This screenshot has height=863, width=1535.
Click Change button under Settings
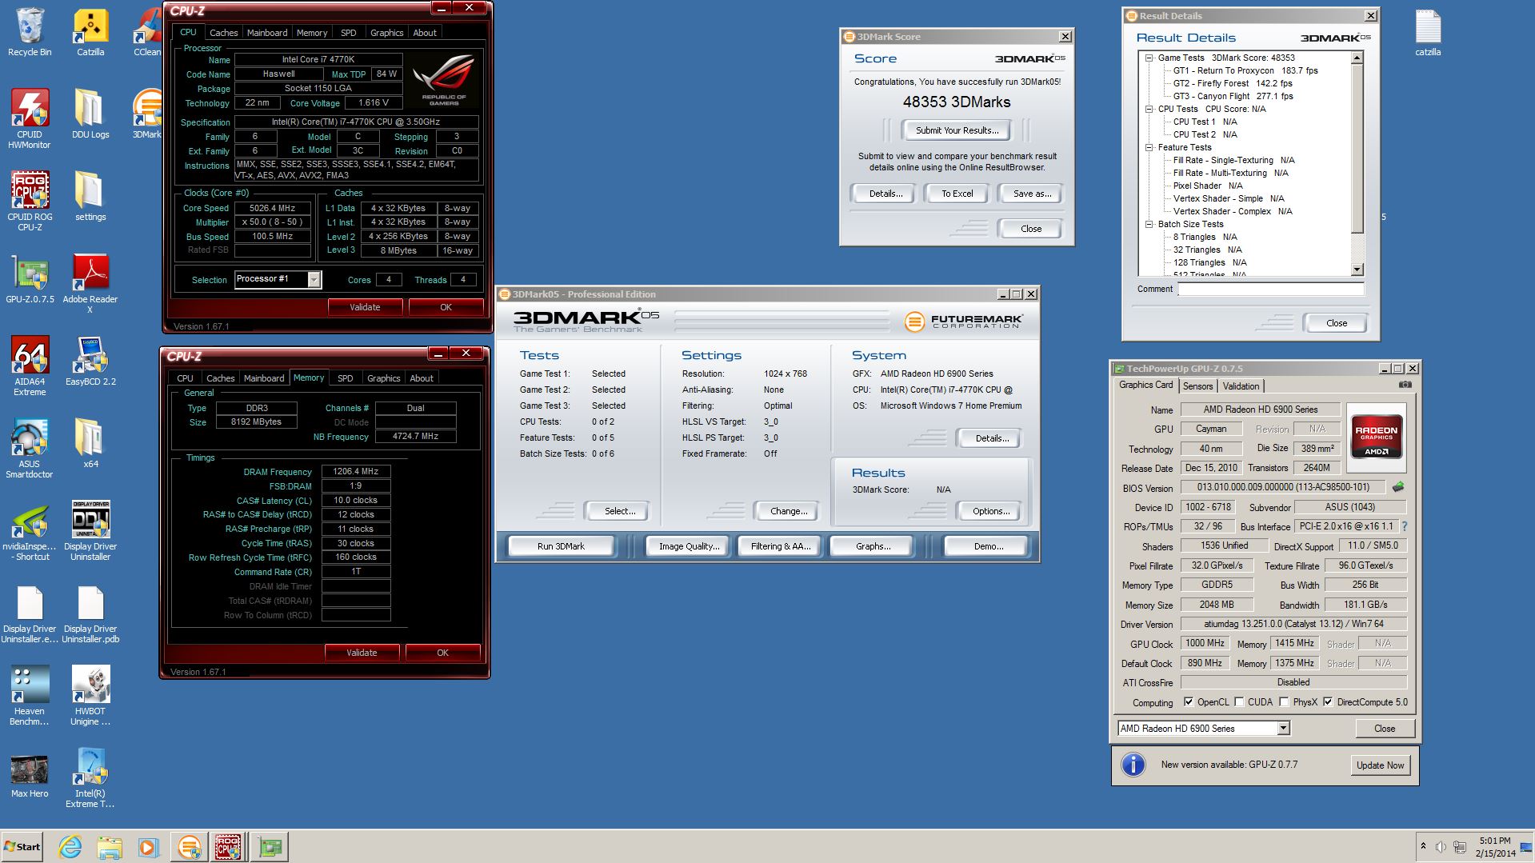[x=789, y=511]
